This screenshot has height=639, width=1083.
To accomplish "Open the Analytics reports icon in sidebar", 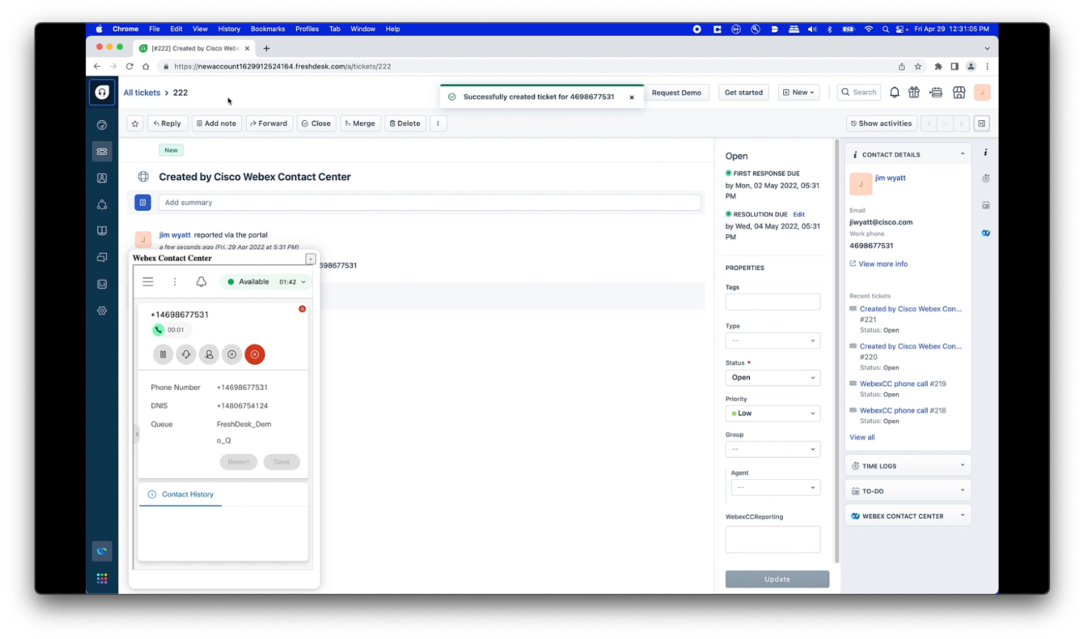I will tap(102, 284).
